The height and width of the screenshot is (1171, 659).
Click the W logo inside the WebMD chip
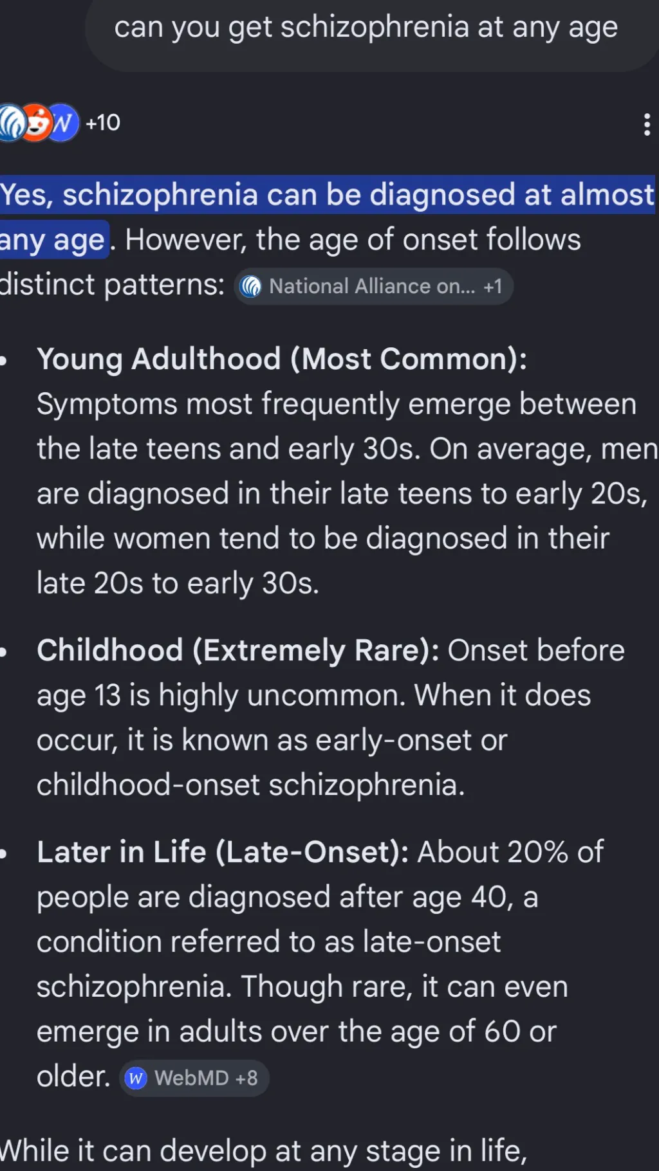(136, 1078)
